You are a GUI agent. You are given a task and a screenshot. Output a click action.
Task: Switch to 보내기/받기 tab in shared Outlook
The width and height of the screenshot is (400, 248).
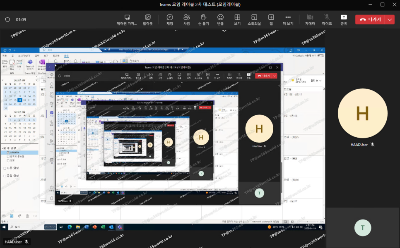tap(24, 55)
